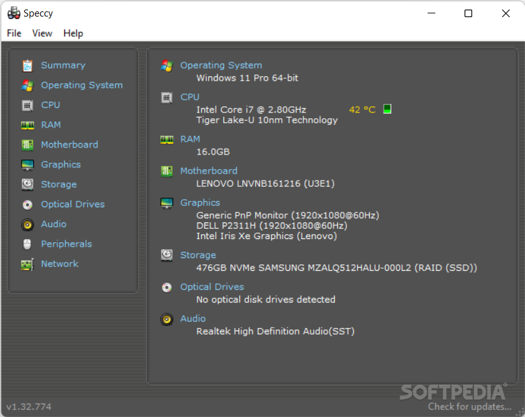Image resolution: width=525 pixels, height=417 pixels.
Task: Select the Peripherals mouse icon
Action: (x=27, y=244)
